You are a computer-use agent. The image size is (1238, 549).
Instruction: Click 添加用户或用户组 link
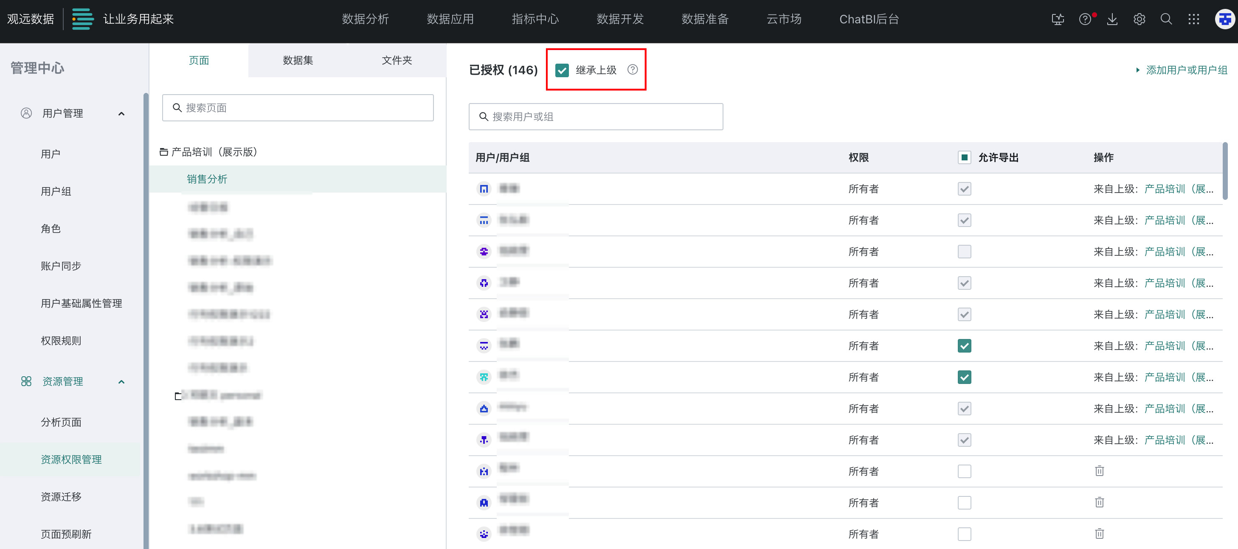[1186, 70]
